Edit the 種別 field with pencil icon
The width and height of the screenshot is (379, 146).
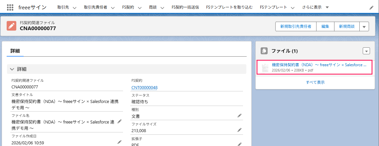pos(239,116)
